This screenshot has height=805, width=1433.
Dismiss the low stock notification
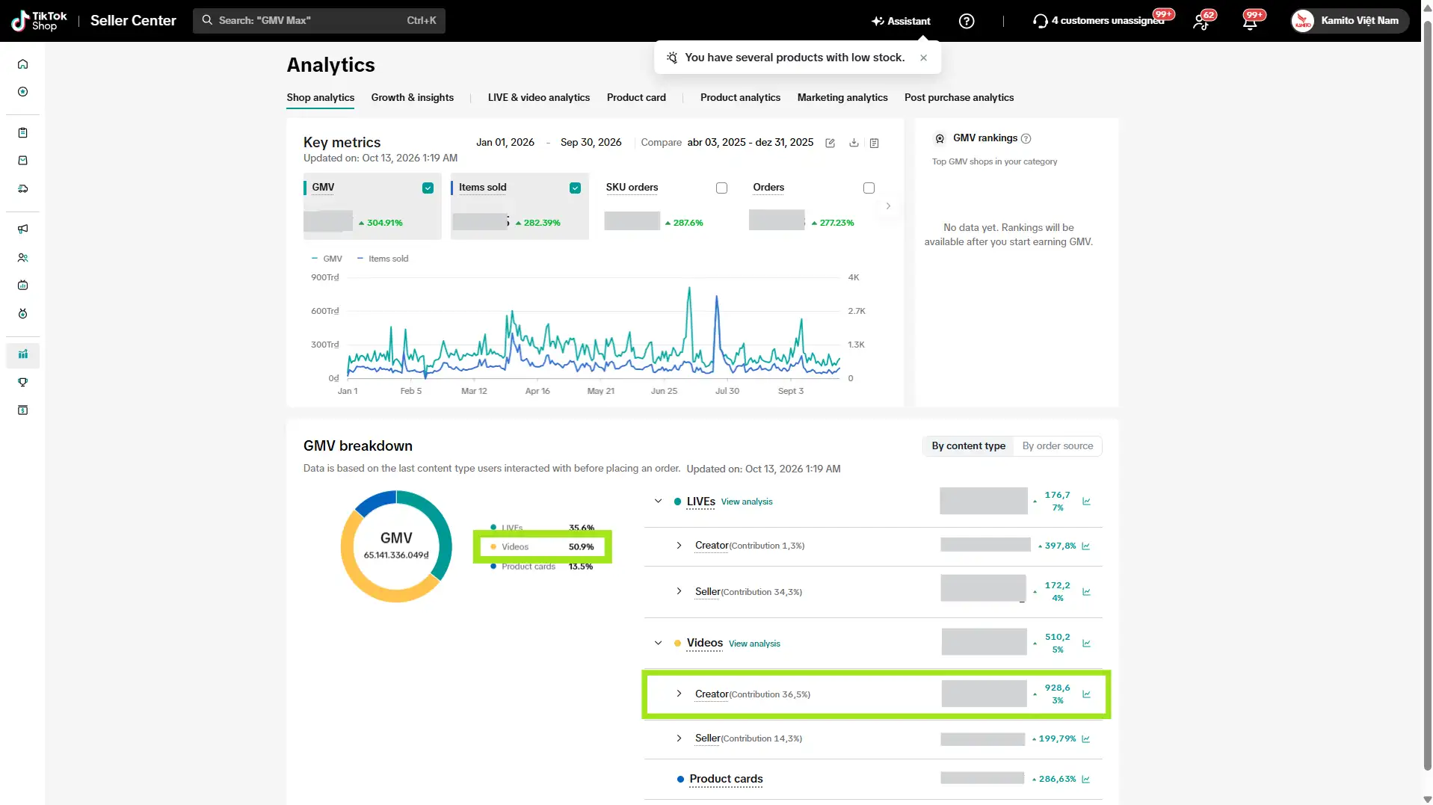pyautogui.click(x=923, y=58)
